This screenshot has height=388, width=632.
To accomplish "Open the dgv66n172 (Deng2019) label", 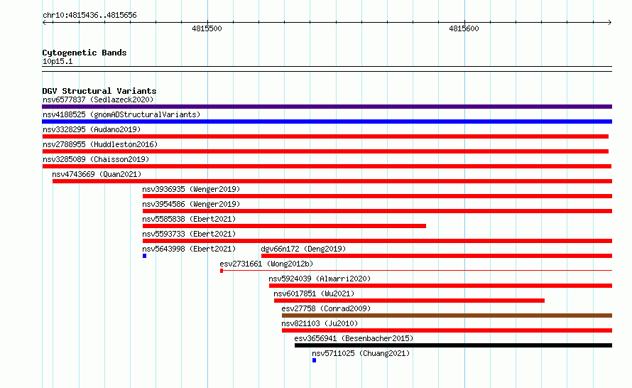I will click(303, 249).
